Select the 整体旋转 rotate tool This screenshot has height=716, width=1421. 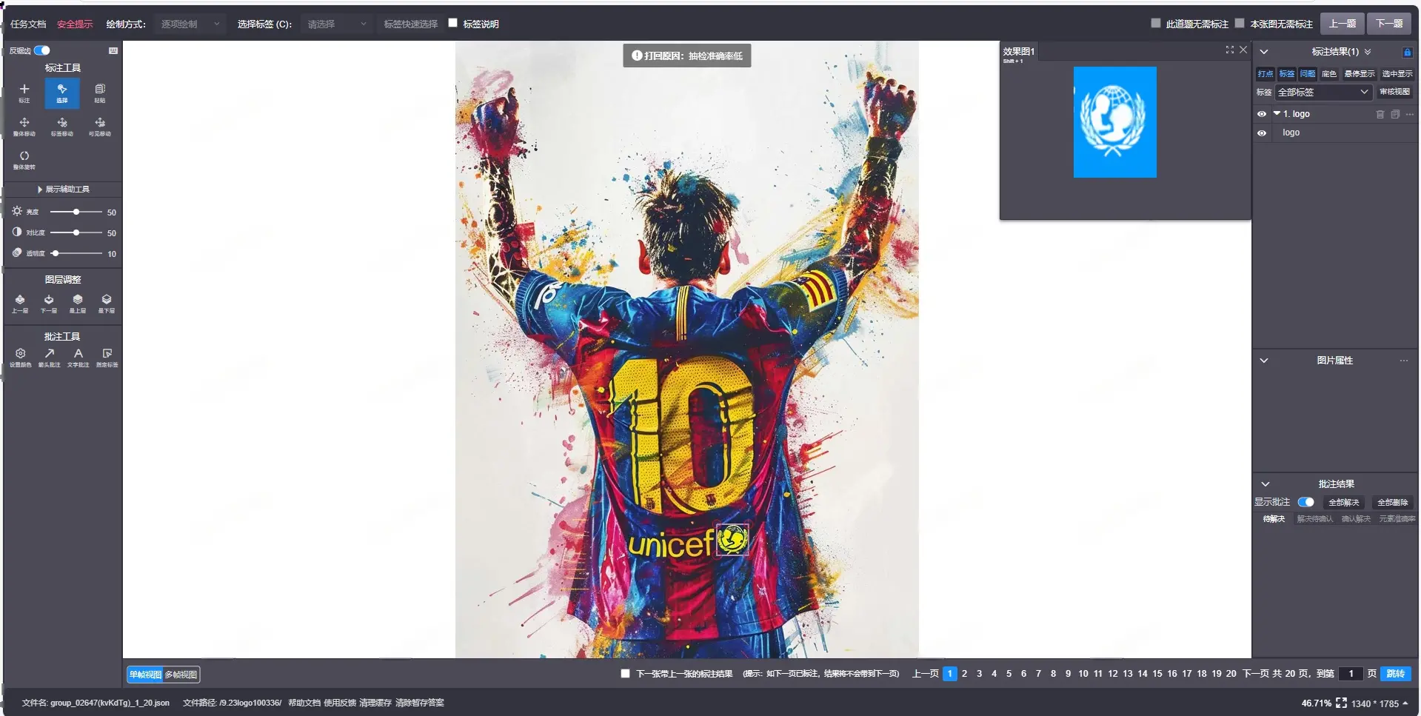(24, 160)
